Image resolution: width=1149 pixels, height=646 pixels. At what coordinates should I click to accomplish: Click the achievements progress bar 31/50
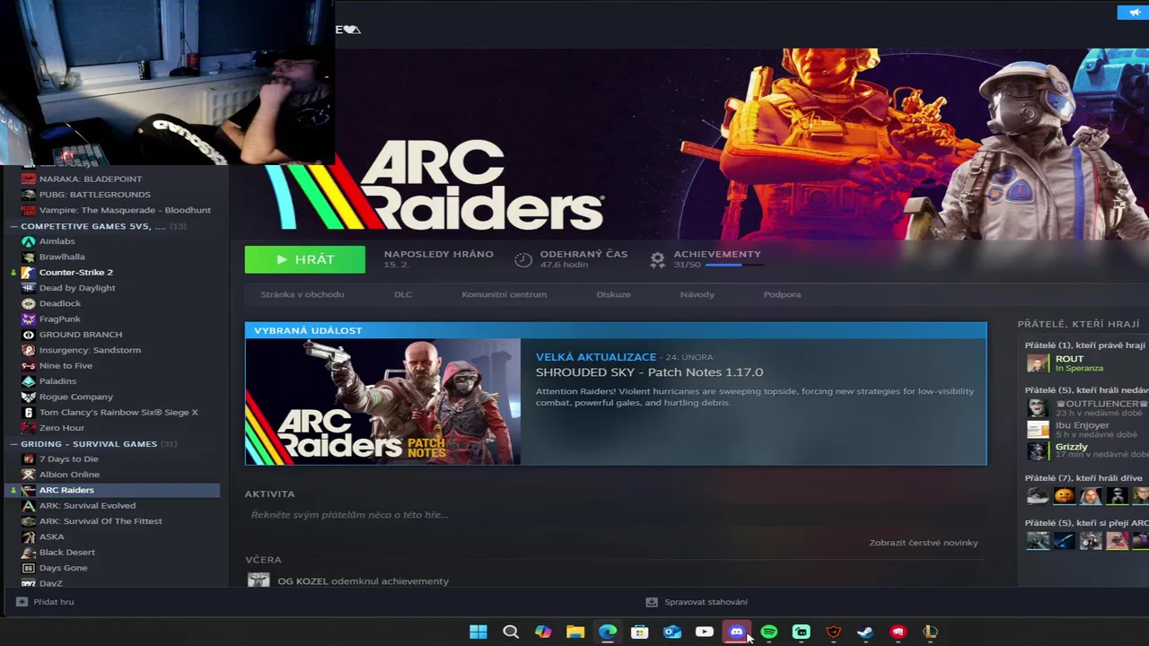coord(733,266)
